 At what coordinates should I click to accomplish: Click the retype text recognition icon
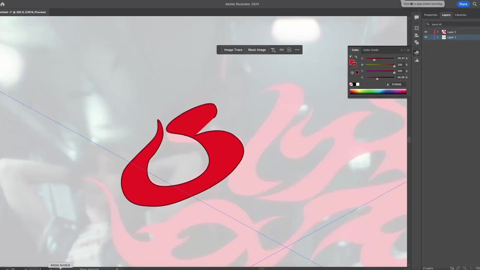[x=273, y=50]
